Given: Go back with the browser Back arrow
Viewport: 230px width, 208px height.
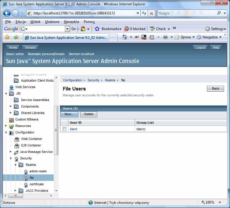Looking at the screenshot, I should pos(7,13).
